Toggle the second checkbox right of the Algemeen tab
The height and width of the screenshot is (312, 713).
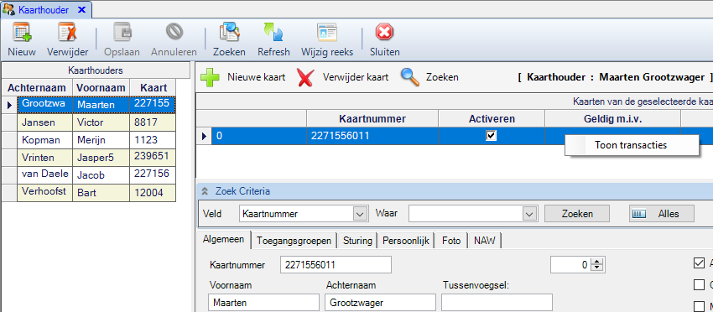699,285
